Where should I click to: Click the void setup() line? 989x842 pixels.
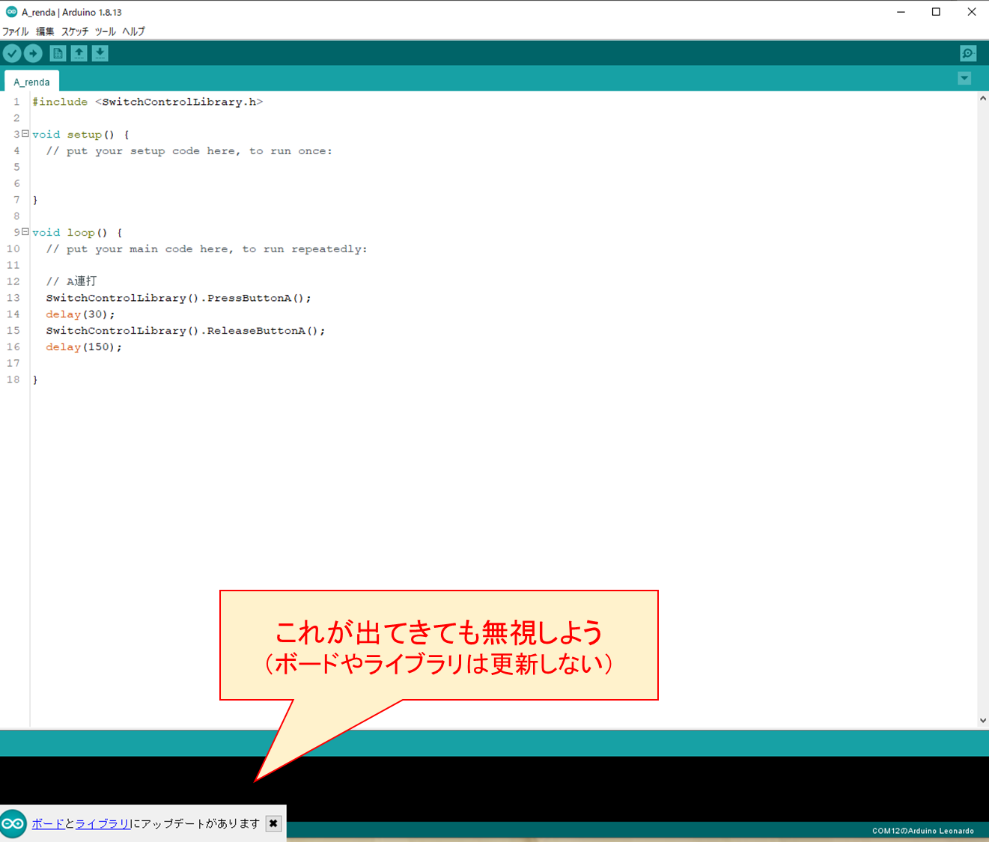click(81, 135)
